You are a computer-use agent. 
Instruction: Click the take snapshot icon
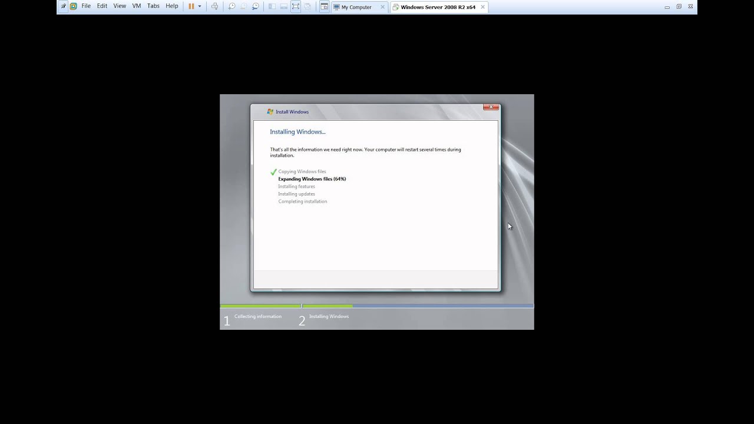232,6
